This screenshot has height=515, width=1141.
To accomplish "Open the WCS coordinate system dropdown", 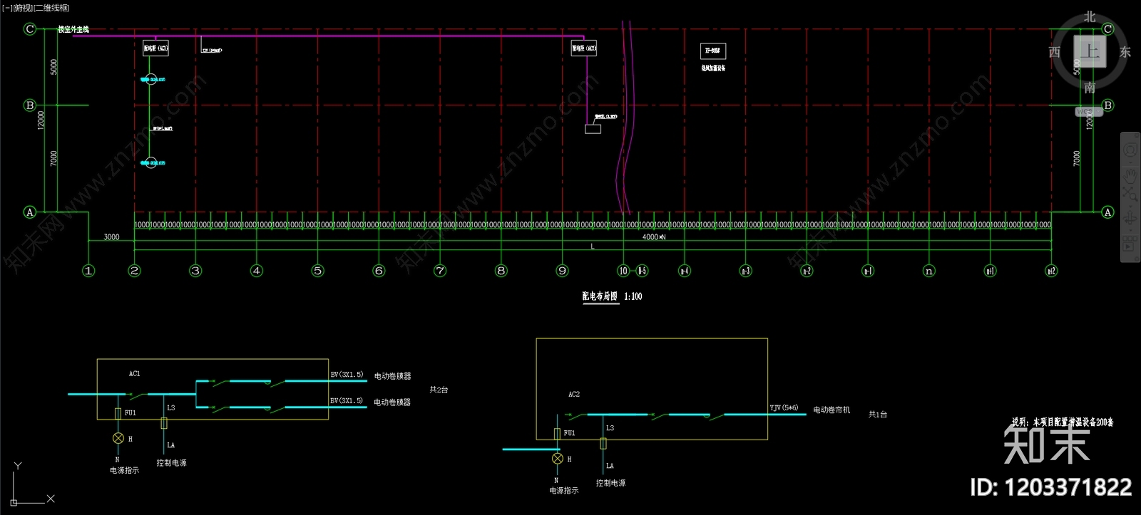I will 1089,112.
